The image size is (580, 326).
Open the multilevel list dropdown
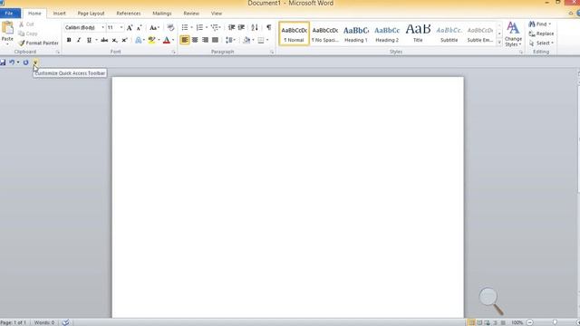click(x=220, y=28)
